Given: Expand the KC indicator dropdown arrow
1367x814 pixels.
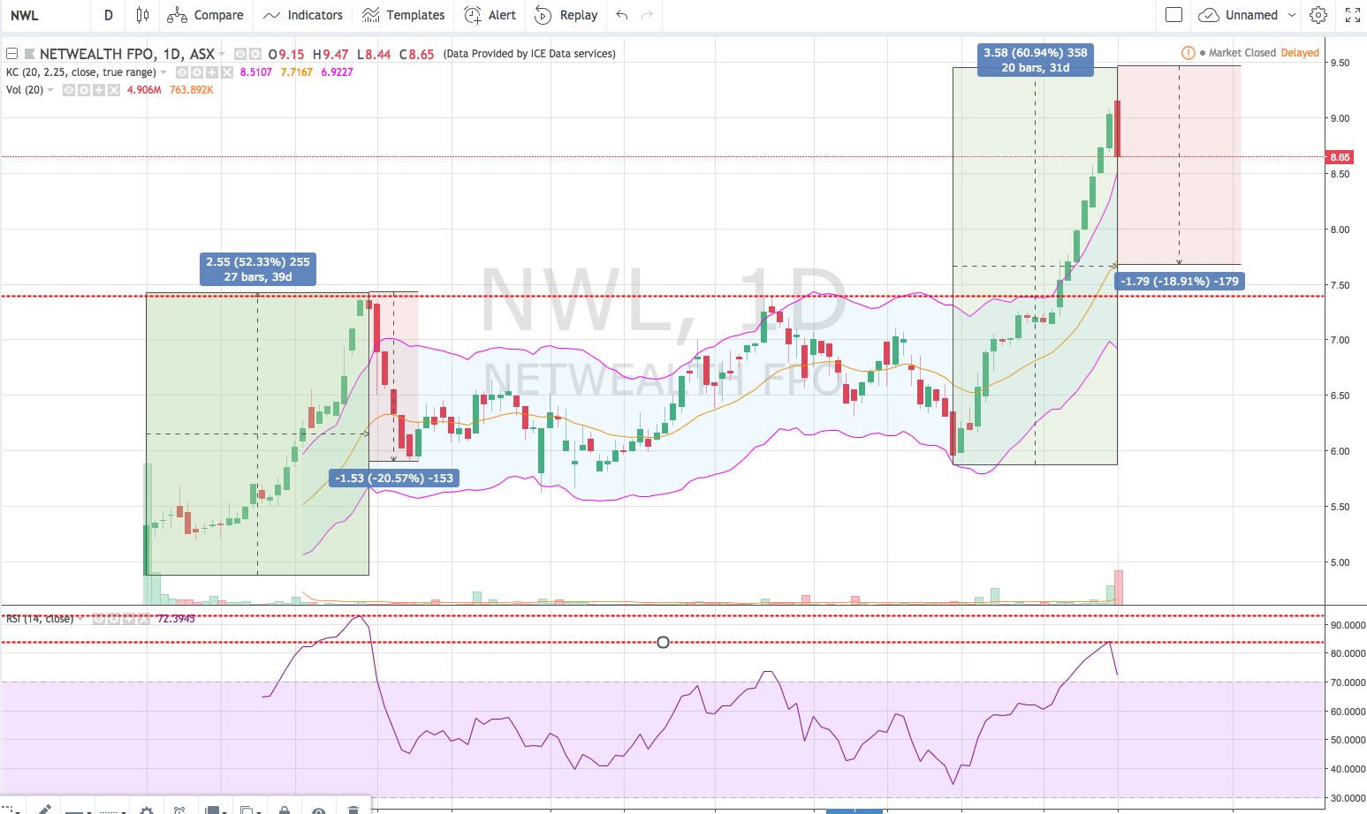Looking at the screenshot, I should pyautogui.click(x=163, y=72).
